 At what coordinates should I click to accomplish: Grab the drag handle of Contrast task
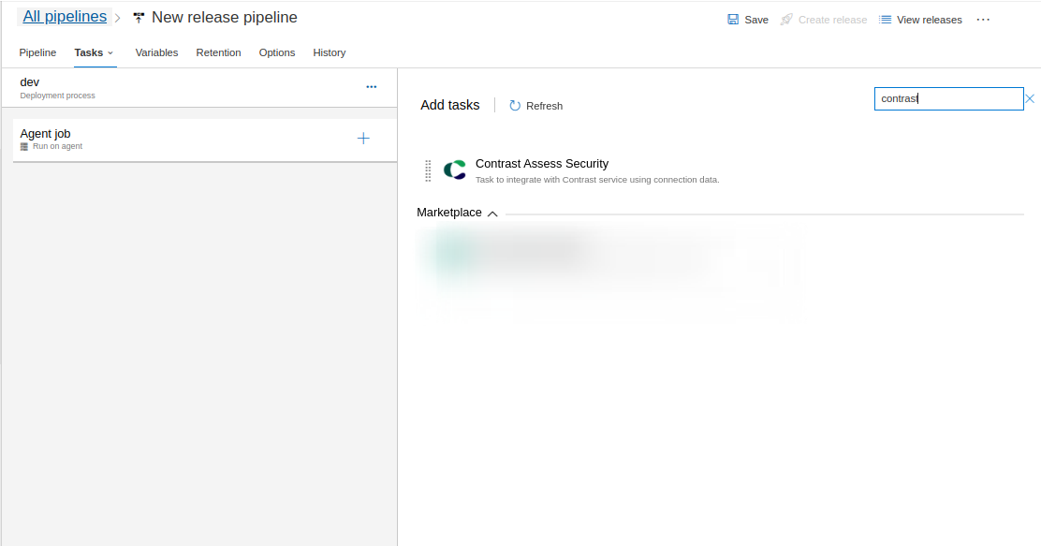(428, 170)
